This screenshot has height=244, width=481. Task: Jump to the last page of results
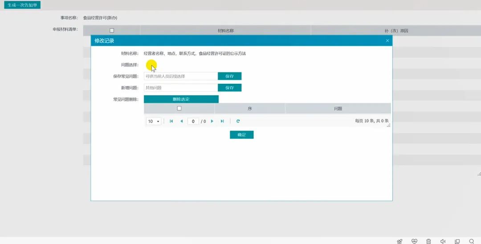click(222, 121)
